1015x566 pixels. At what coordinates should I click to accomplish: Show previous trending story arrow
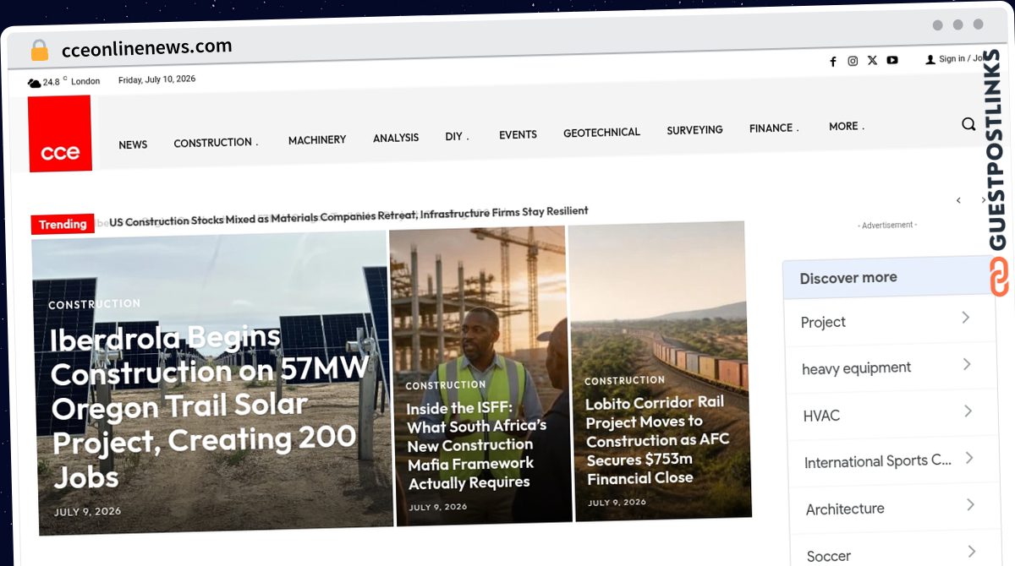958,200
